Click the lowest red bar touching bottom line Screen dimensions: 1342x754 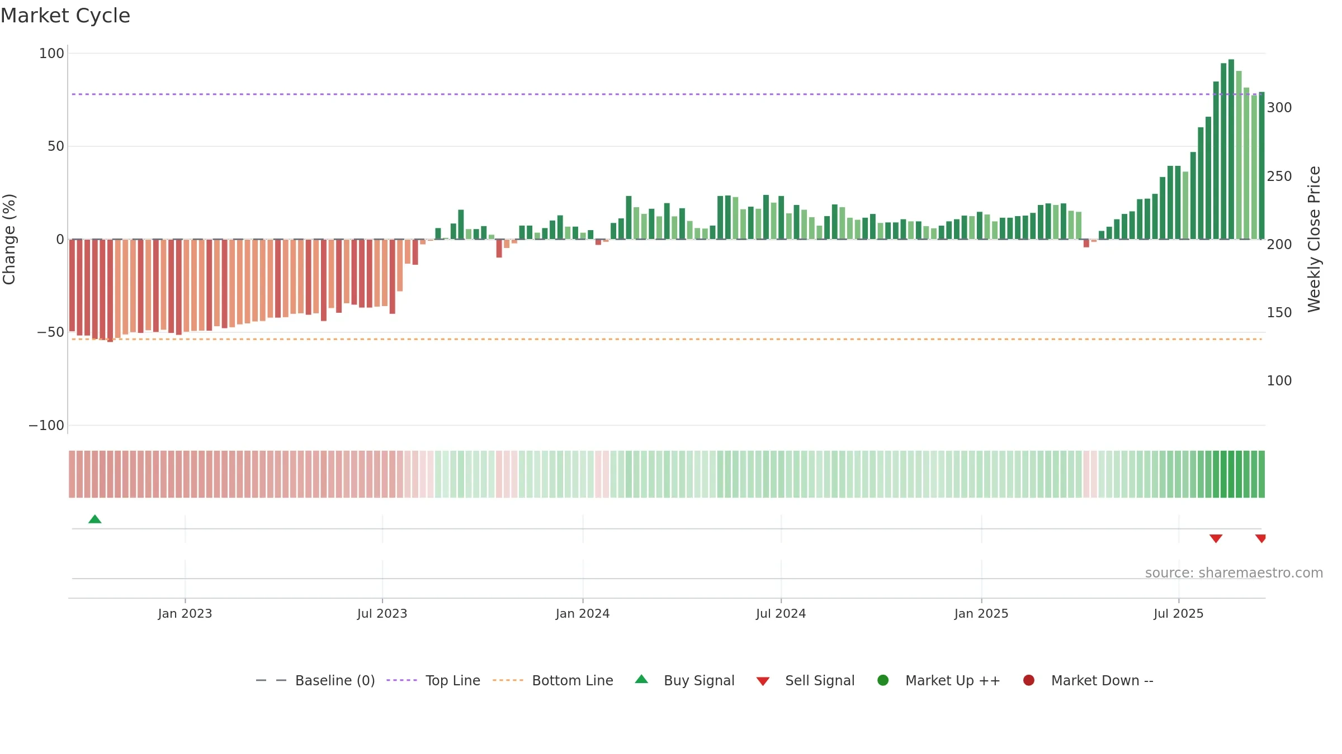coord(110,290)
